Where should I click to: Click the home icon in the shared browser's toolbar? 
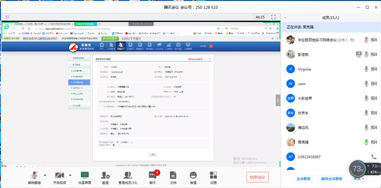click(x=29, y=29)
